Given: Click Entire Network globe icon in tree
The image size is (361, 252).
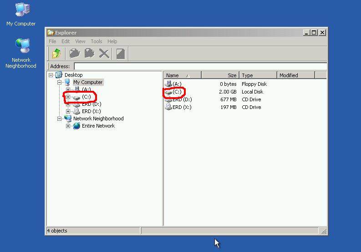Looking at the screenshot, I should (x=76, y=126).
